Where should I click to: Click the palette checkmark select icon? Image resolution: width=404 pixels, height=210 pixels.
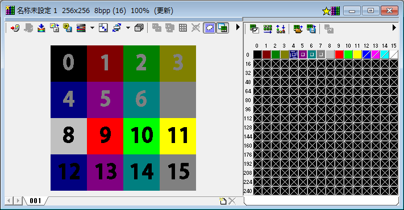(255, 29)
